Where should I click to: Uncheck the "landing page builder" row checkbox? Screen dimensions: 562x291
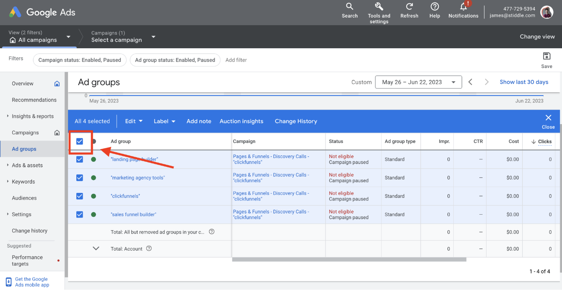point(80,159)
